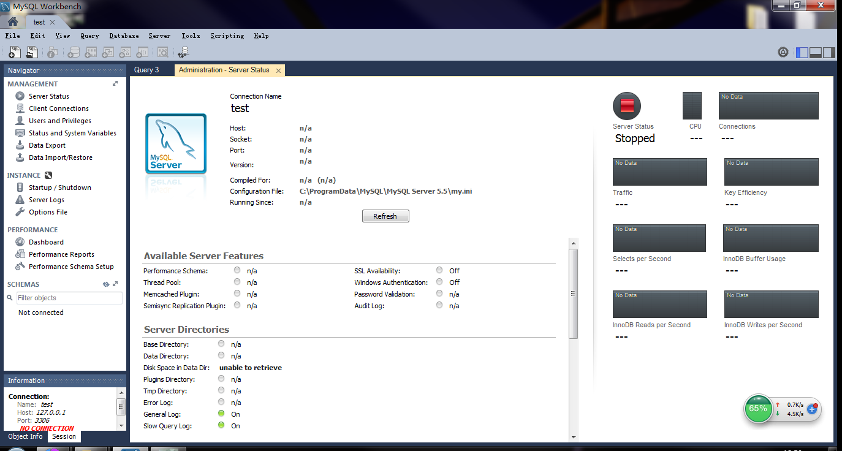Click the Information panel scrollbar thumb
Screen dimensions: 842x451
point(121,406)
